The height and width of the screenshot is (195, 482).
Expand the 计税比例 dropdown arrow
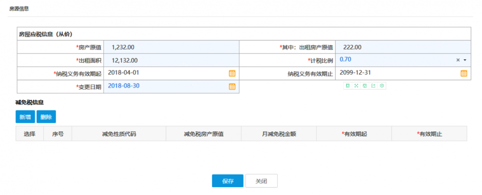(x=465, y=60)
